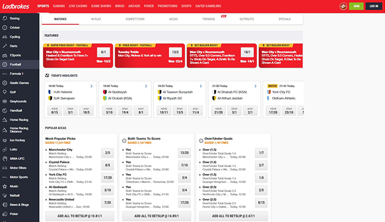Select 18/1 Bet Builder Boost odds
The height and width of the screenshot is (222, 385).
point(247,52)
